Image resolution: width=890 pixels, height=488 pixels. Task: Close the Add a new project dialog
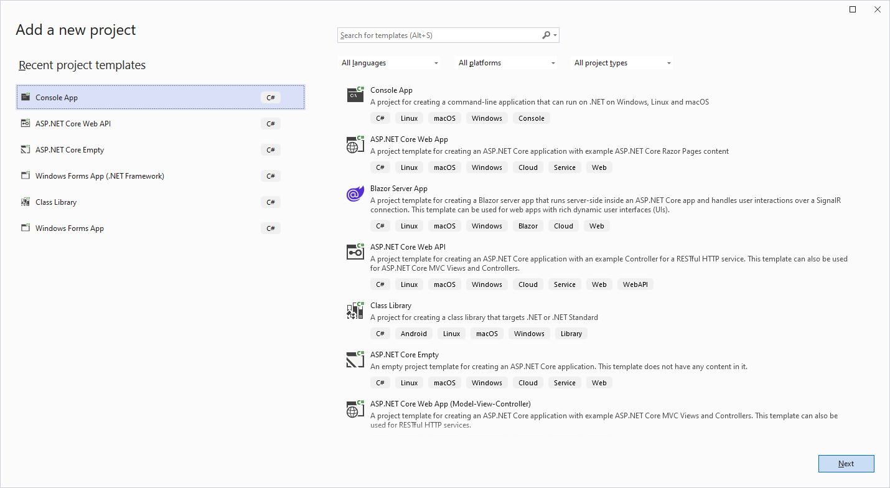(877, 9)
